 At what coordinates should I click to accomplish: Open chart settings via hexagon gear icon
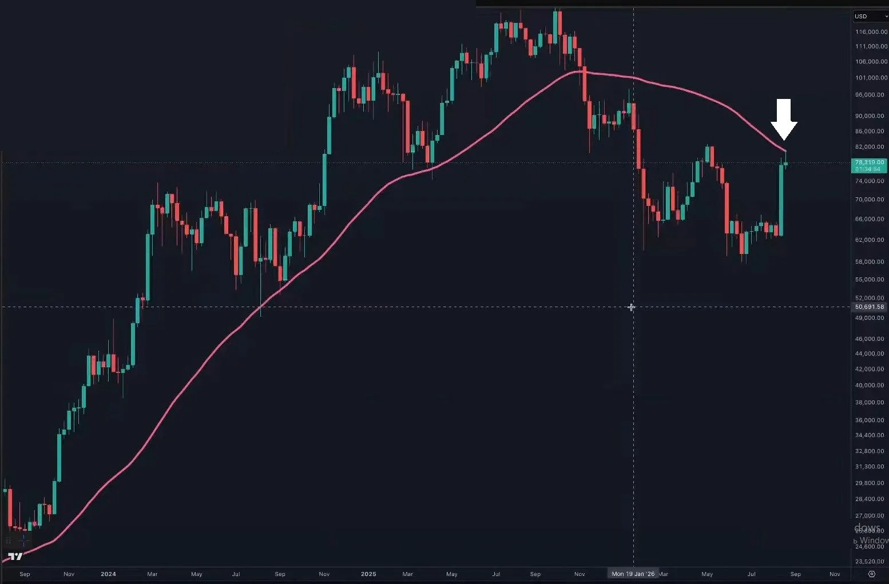[x=872, y=574]
